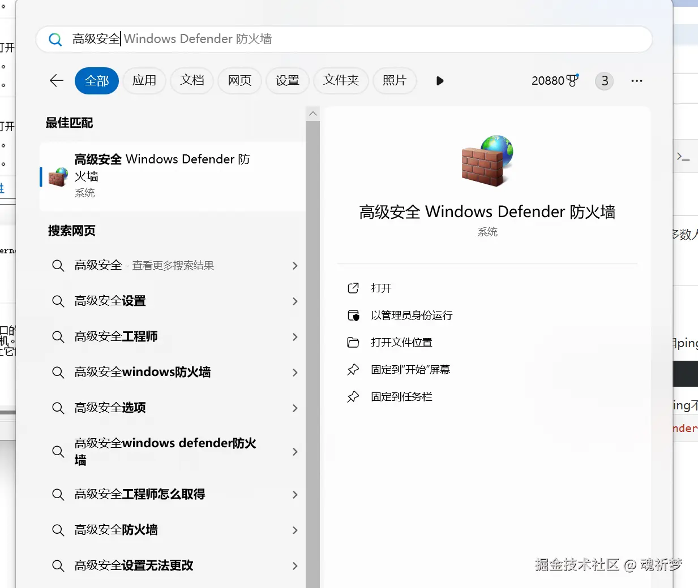Open best match 高级安全 Windows Defender 防火墙 result
Image resolution: width=698 pixels, height=588 pixels.
173,176
